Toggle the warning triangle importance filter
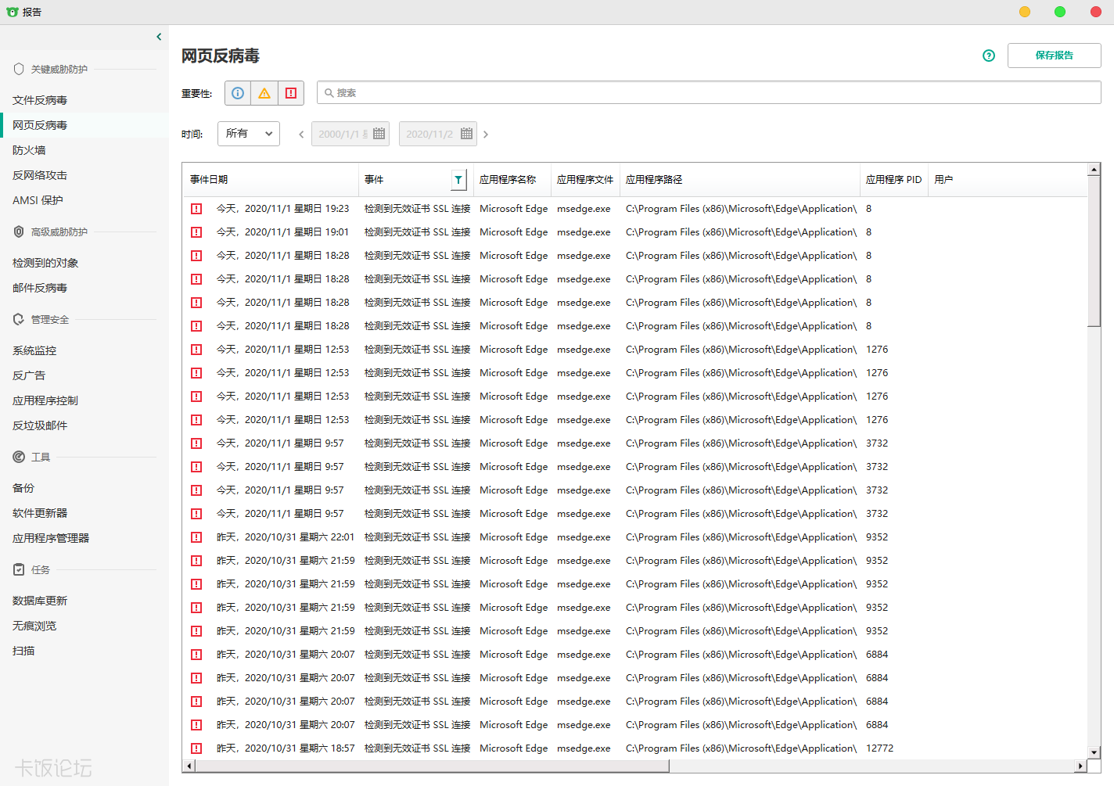This screenshot has height=786, width=1114. (x=264, y=93)
